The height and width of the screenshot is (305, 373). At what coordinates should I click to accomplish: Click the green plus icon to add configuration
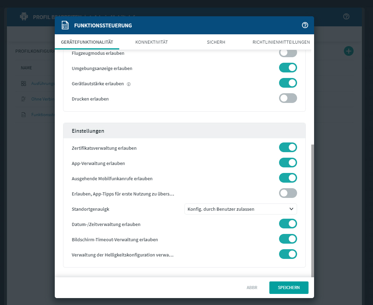348,51
